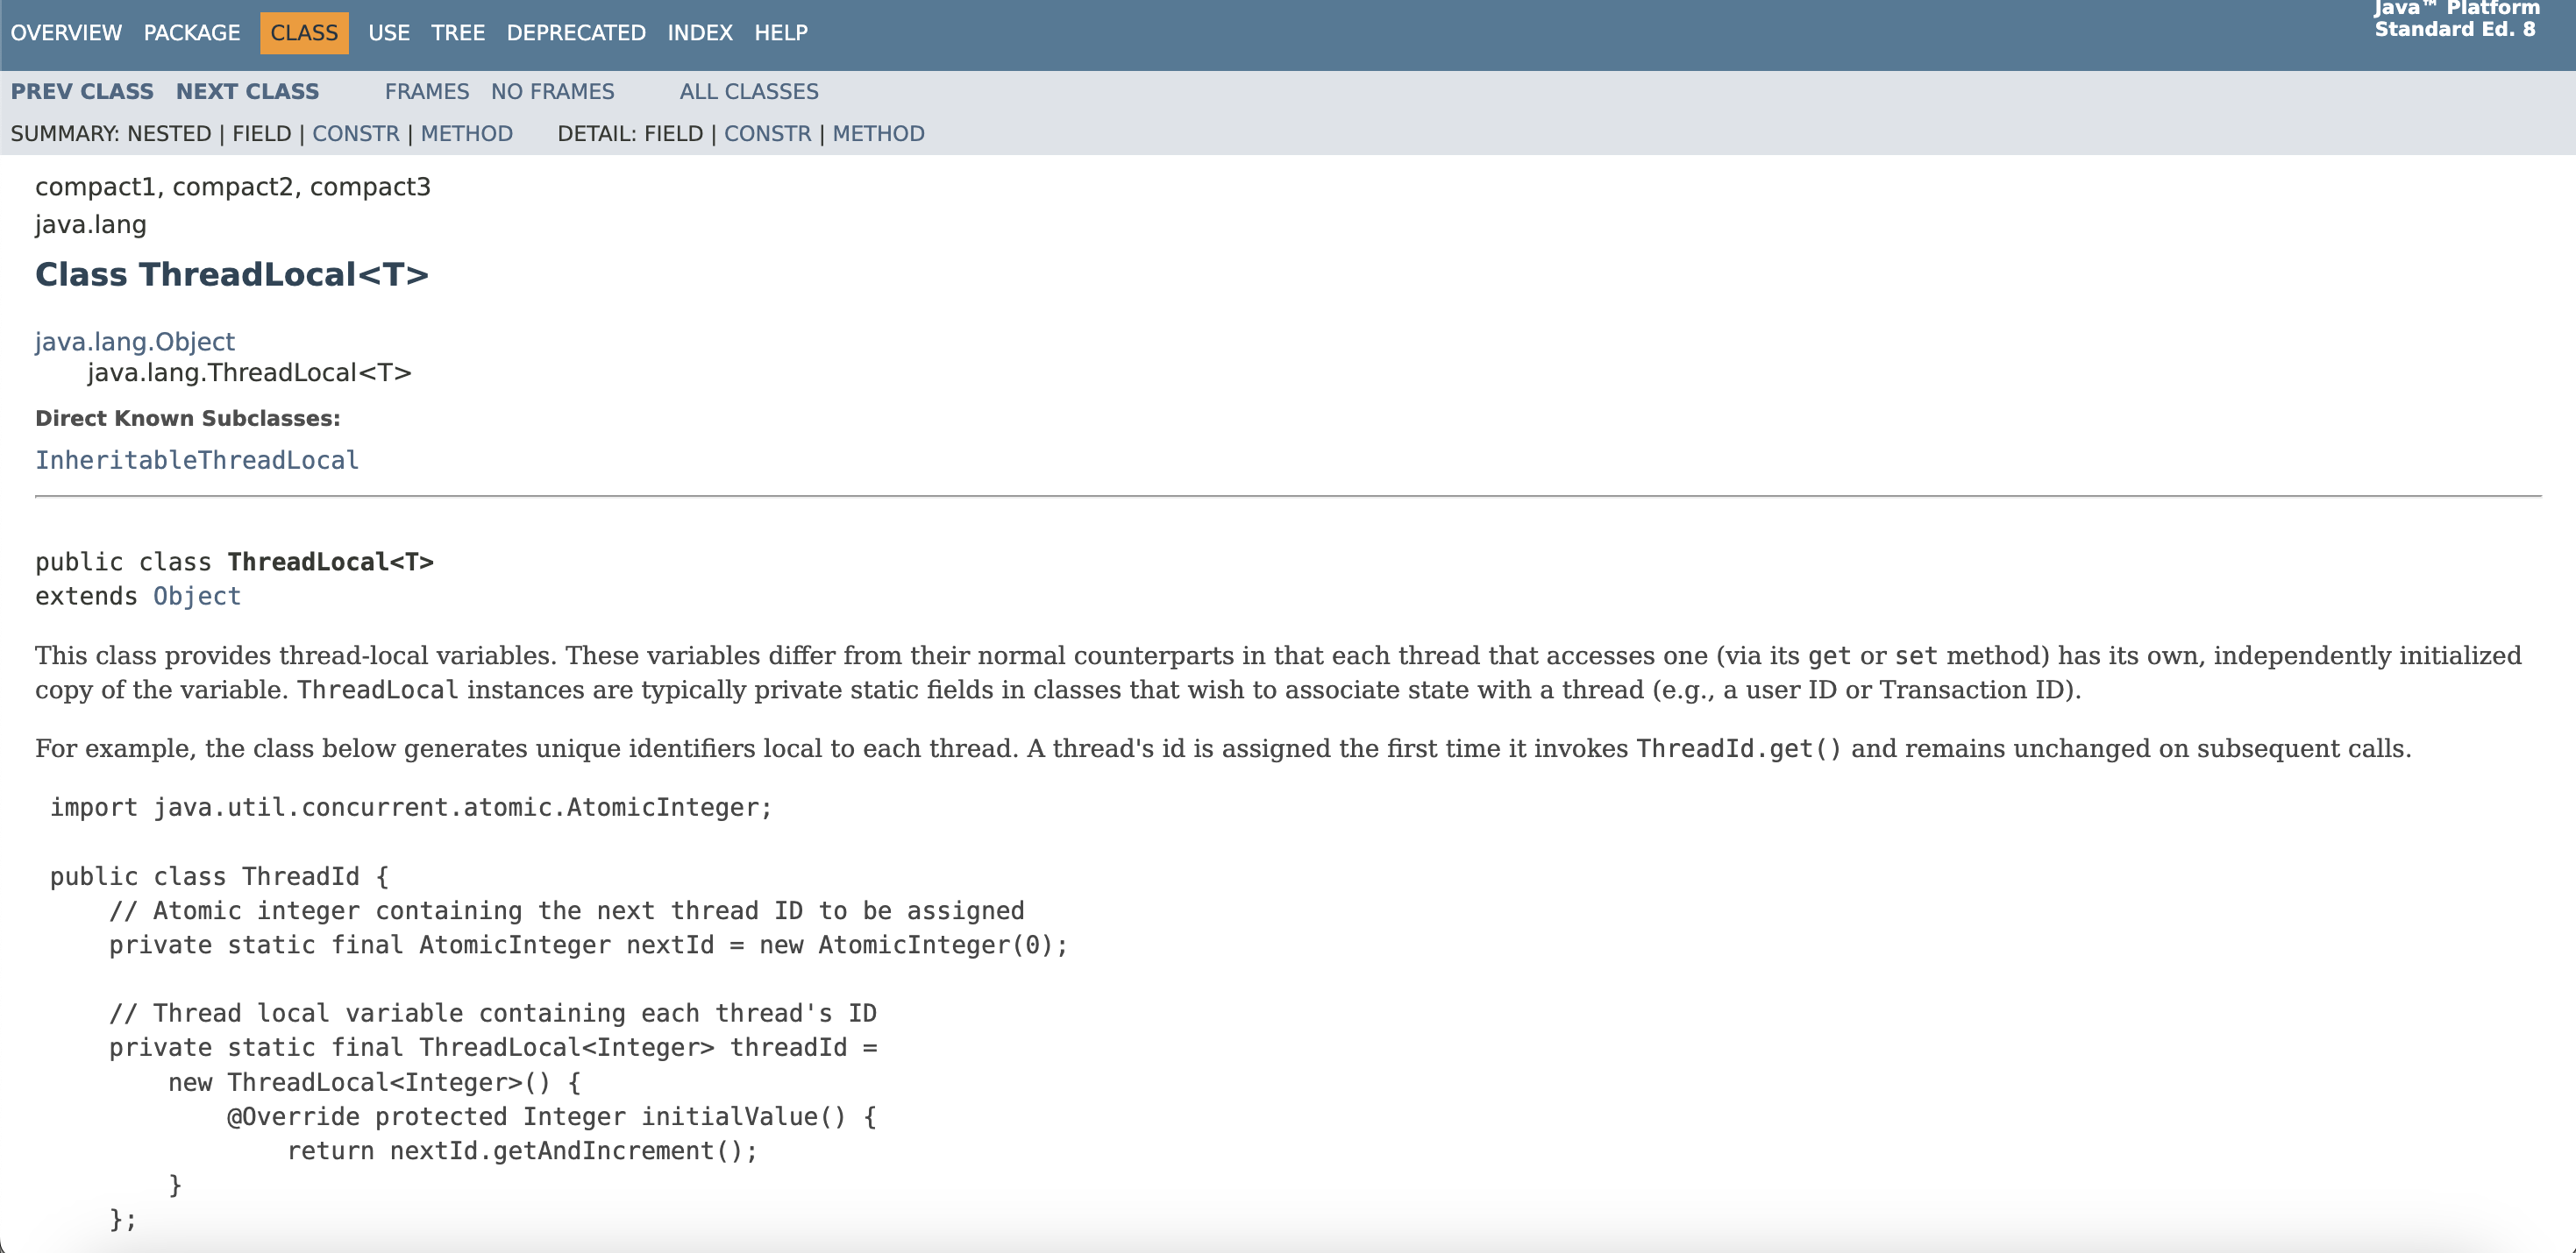Open the OVERVIEW navigation link
This screenshot has height=1253, width=2576.
pyautogui.click(x=66, y=33)
